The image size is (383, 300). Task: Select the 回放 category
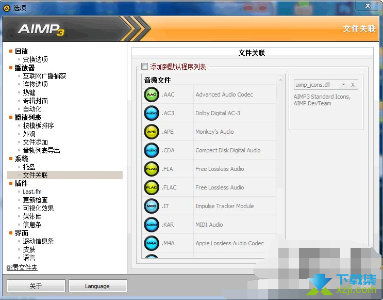[22, 51]
